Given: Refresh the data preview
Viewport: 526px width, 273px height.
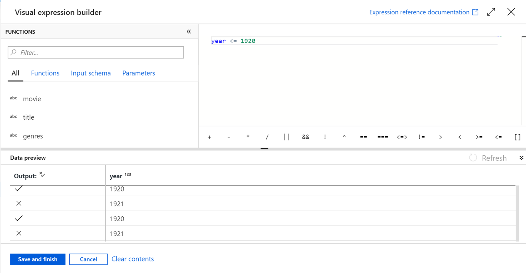Looking at the screenshot, I should [x=488, y=158].
